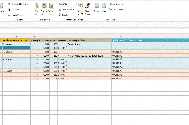Expand the Calculation Options dropdown

[x=16, y=15]
